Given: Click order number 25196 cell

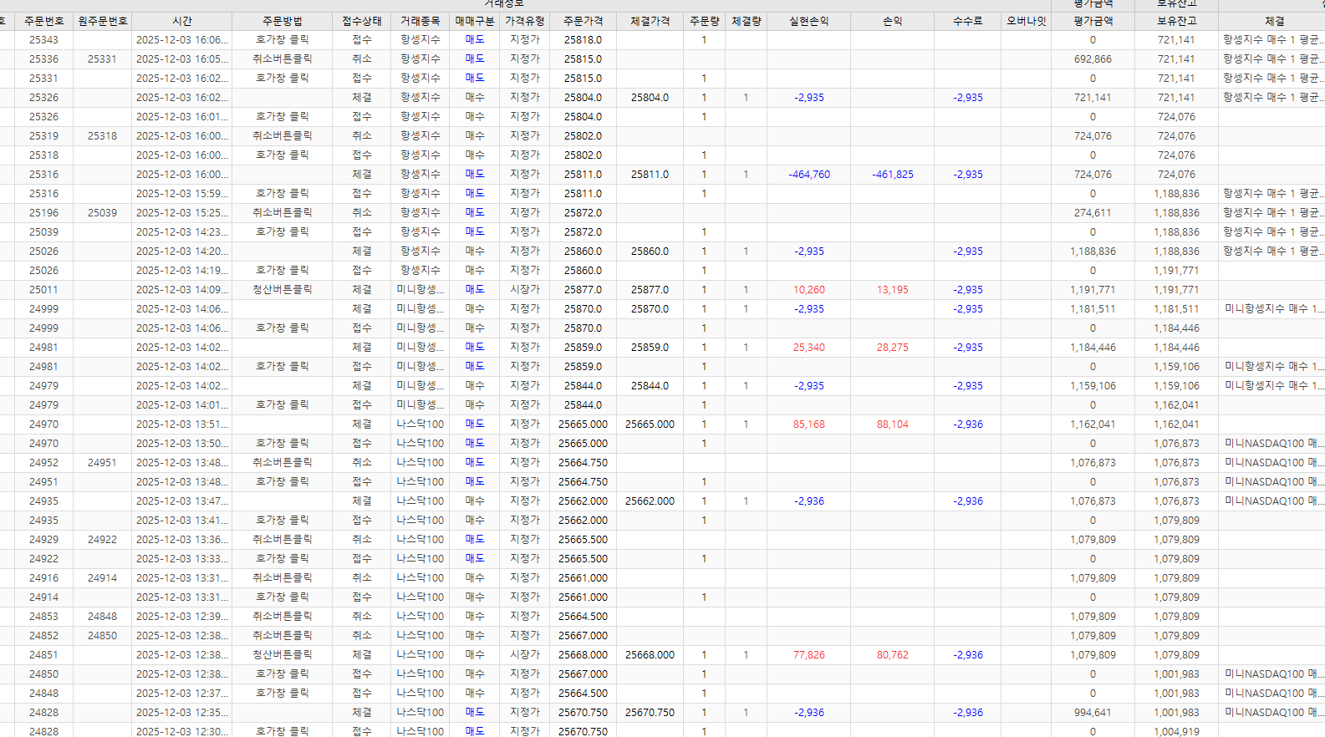Looking at the screenshot, I should pyautogui.click(x=43, y=212).
